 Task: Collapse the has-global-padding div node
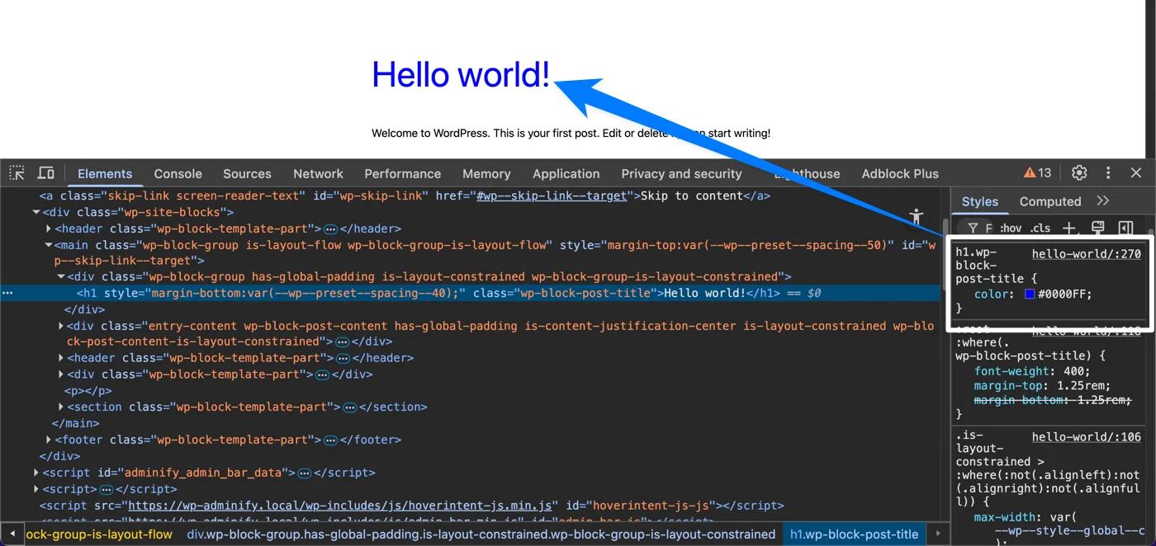pos(61,277)
